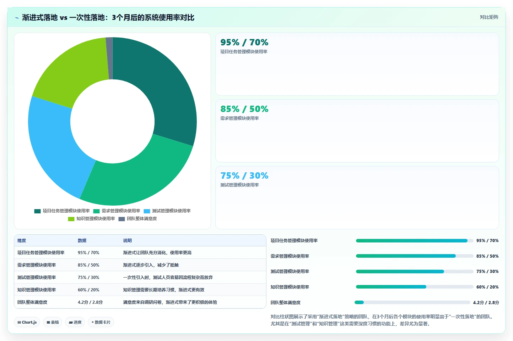The width and height of the screenshot is (513, 341).
Task: Select table row 项目任务管理模块使用率
Action: point(140,253)
